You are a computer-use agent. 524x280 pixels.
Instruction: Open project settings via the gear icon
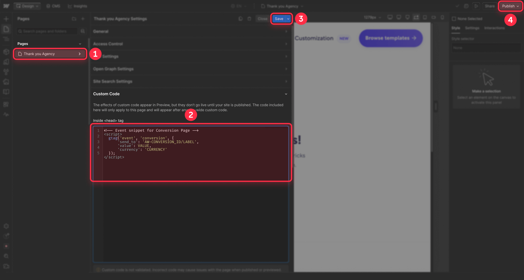coord(6,226)
